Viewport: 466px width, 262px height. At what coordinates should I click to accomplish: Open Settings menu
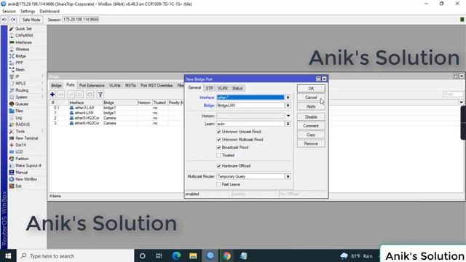(28, 12)
